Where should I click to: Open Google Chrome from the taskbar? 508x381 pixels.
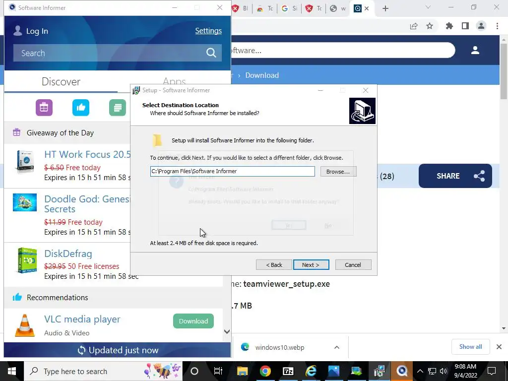[x=265, y=371]
